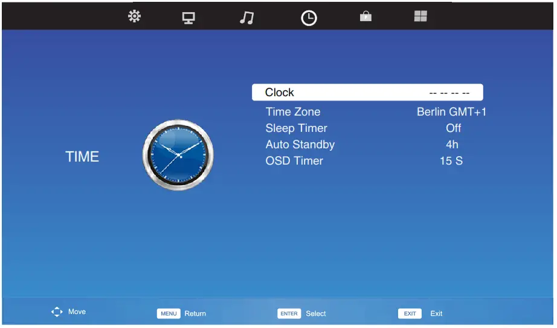Open the lock bag menu icon
This screenshot has height=328, width=557.
(365, 16)
